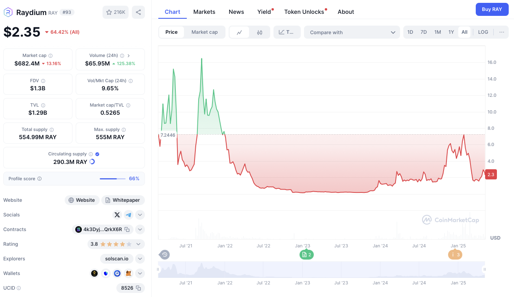Image resolution: width=514 pixels, height=297 pixels.
Task: Click the Total supply info icon
Action: [52, 130]
